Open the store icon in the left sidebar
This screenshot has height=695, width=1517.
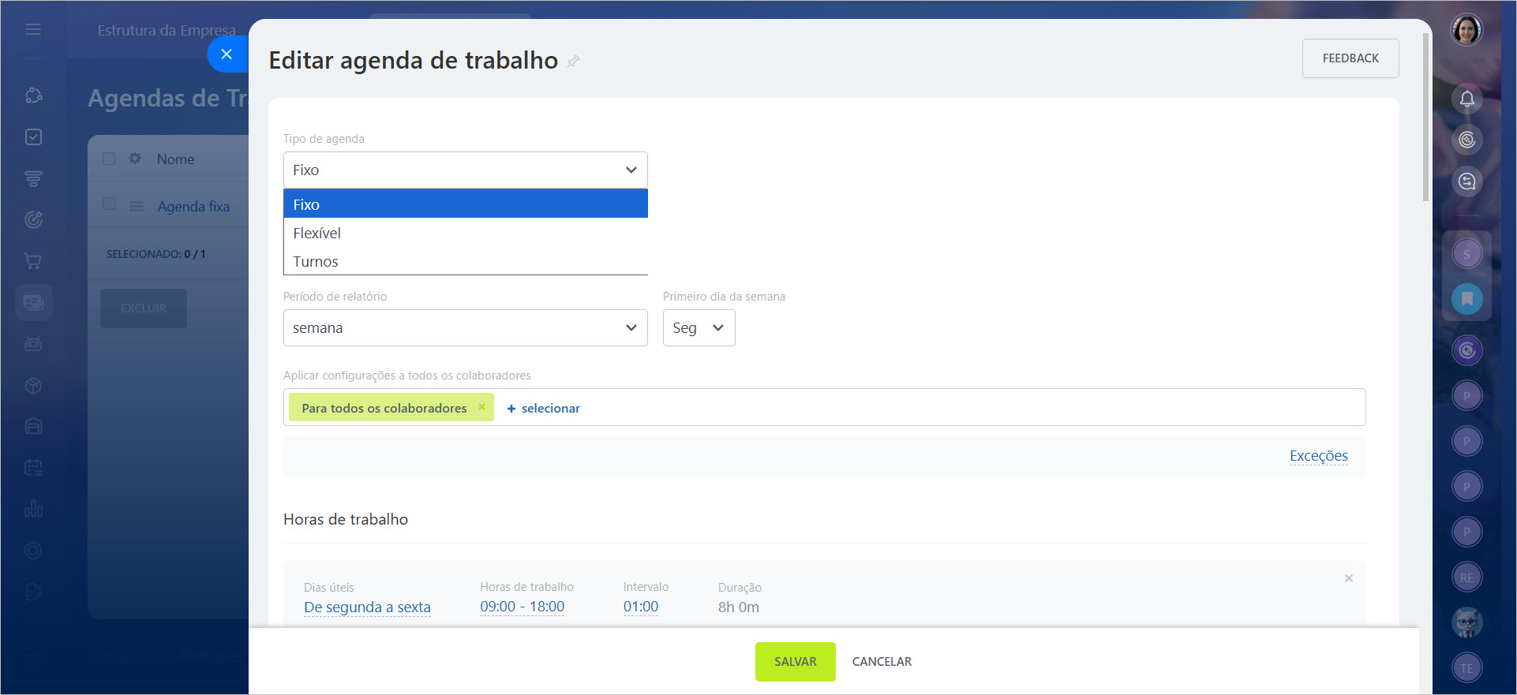pyautogui.click(x=33, y=427)
